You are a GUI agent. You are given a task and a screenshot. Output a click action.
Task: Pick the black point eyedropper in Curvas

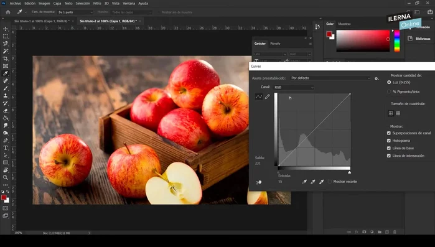point(304,182)
